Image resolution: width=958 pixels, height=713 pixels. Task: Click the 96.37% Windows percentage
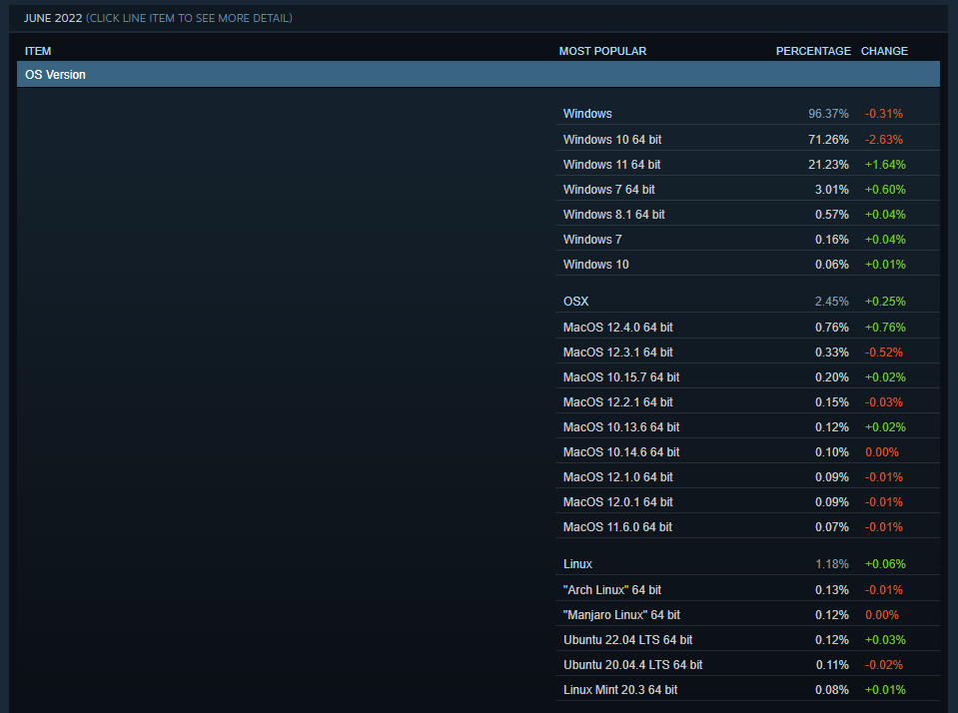click(828, 114)
